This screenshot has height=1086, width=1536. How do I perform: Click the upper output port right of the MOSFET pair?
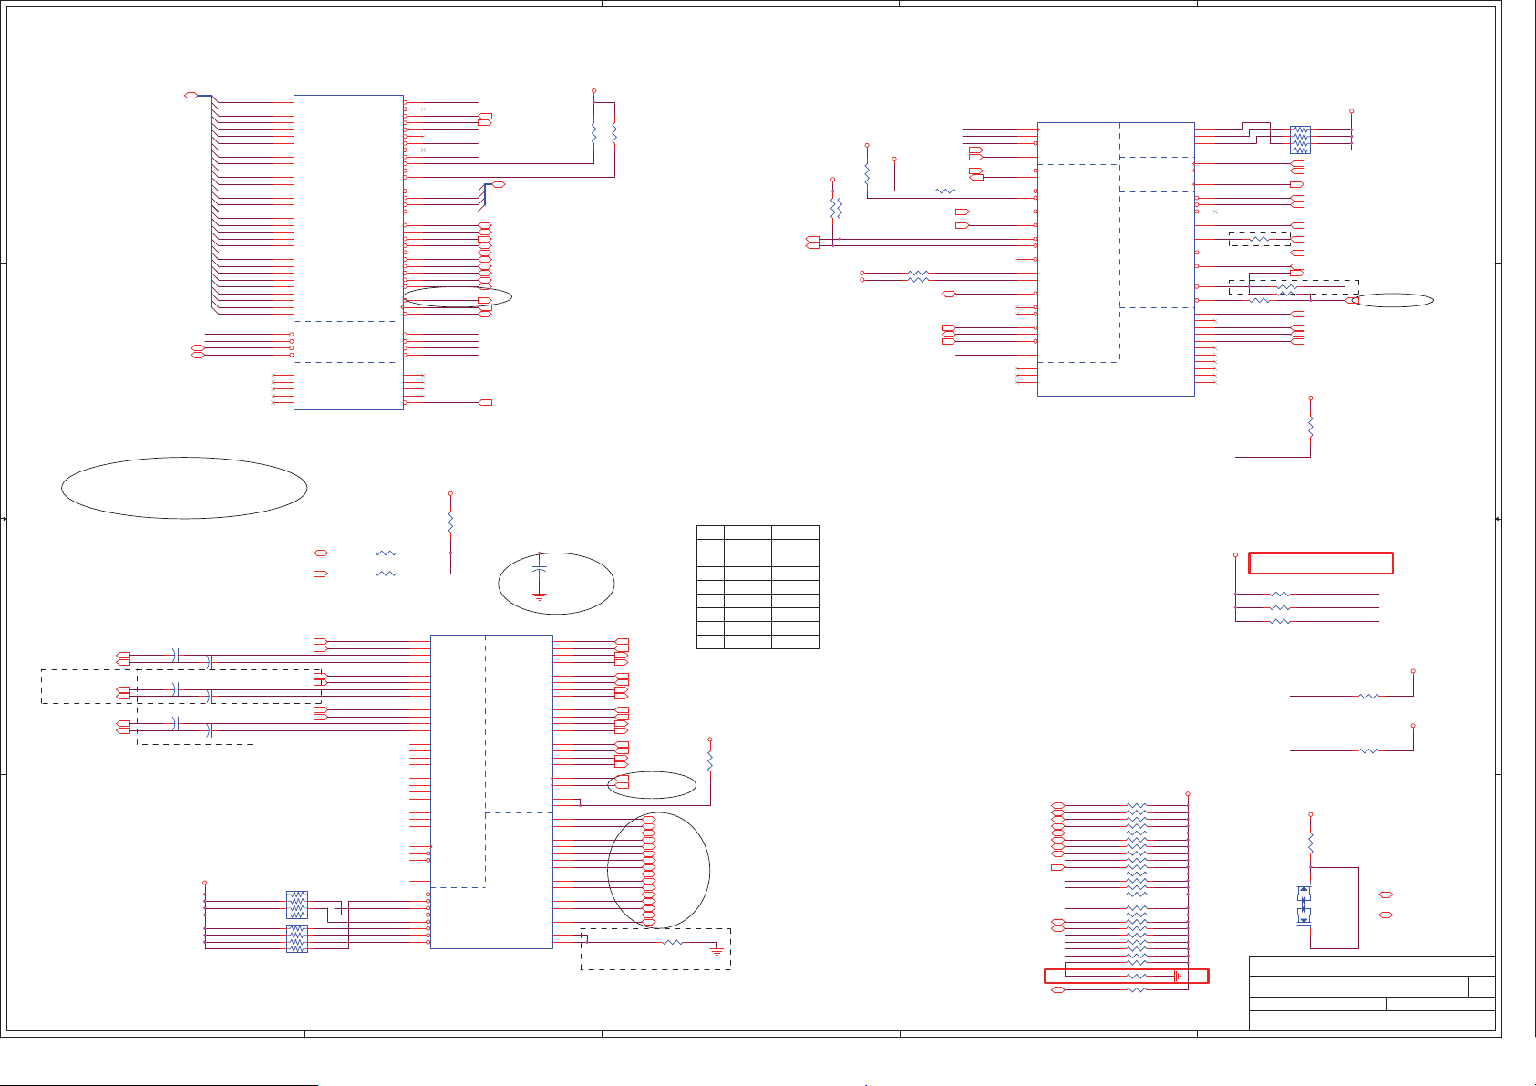point(1386,895)
